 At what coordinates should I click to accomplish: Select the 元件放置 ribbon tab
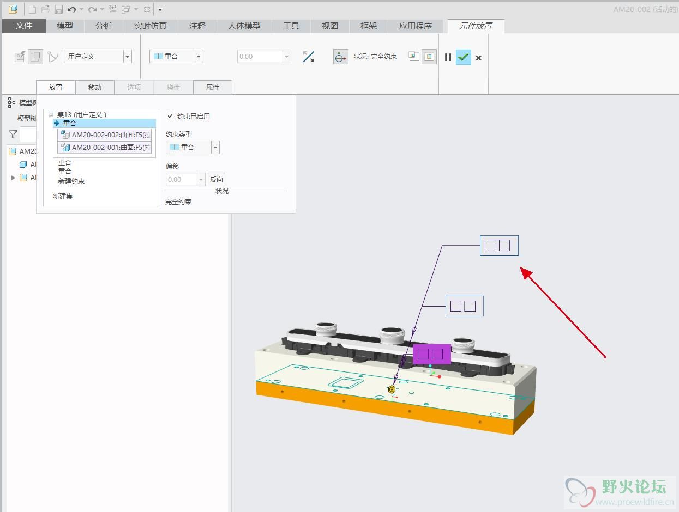pos(476,26)
